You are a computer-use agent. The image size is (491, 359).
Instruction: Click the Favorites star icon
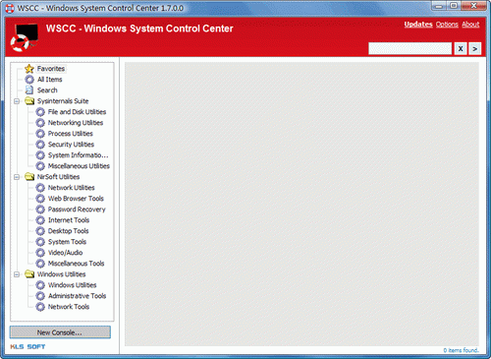(x=29, y=69)
